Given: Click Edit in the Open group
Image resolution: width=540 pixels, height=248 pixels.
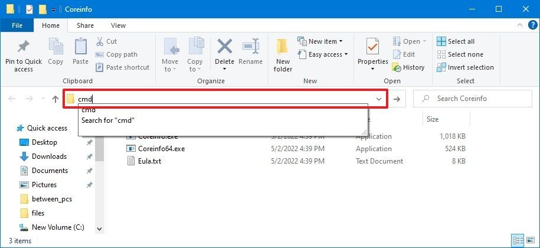Looking at the screenshot, I should [404, 54].
